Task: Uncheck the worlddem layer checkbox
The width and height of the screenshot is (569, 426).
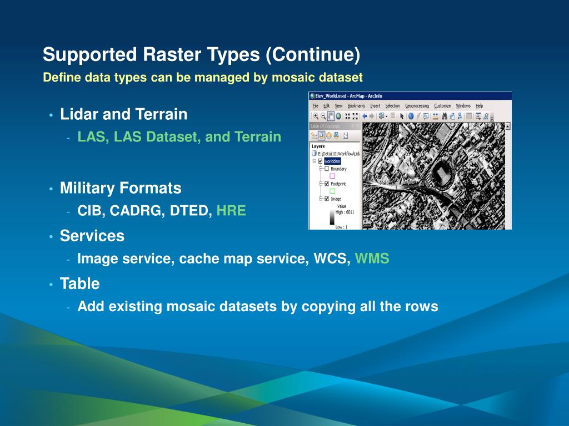Action: point(320,161)
